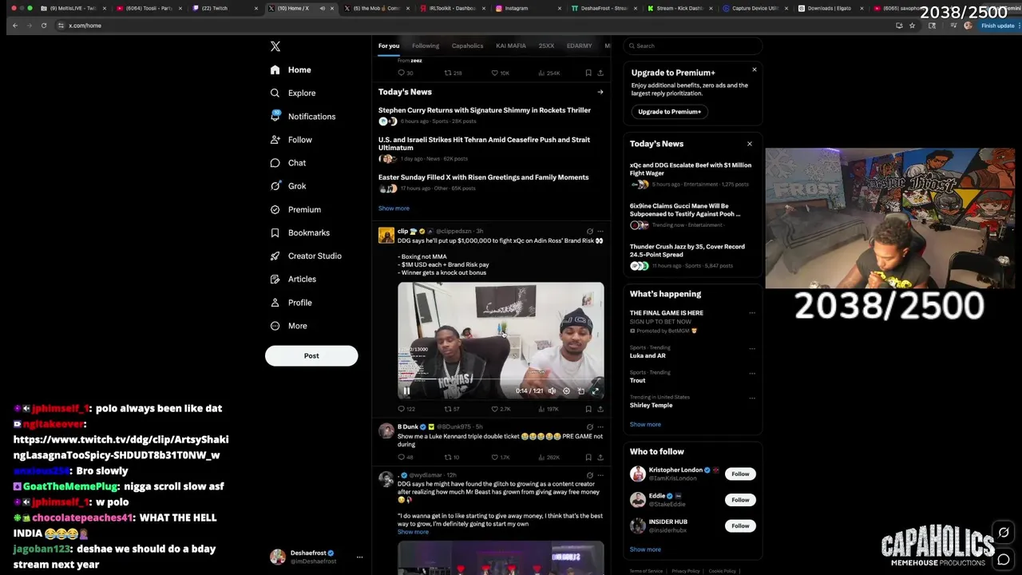The height and width of the screenshot is (575, 1022).
Task: Open Chat in the left sidebar
Action: tap(288, 163)
